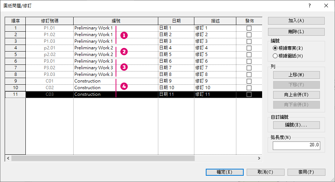Image resolution: width=335 pixels, height=182 pixels.
Task: Click the 日期 6 cell
Action: [x=176, y=61]
